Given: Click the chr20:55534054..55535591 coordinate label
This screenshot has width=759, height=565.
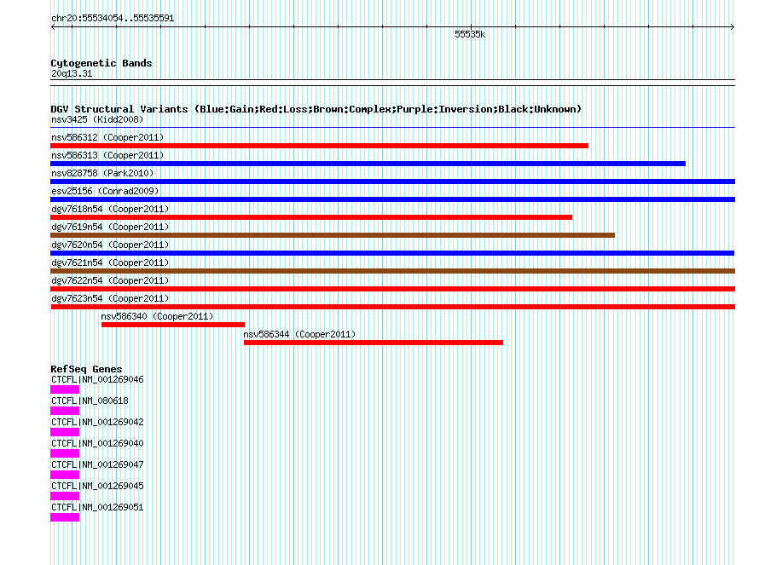Looking at the screenshot, I should 113,18.
